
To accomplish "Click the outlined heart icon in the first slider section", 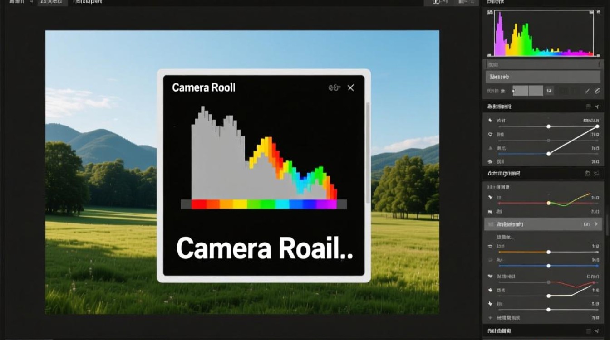I will point(490,135).
